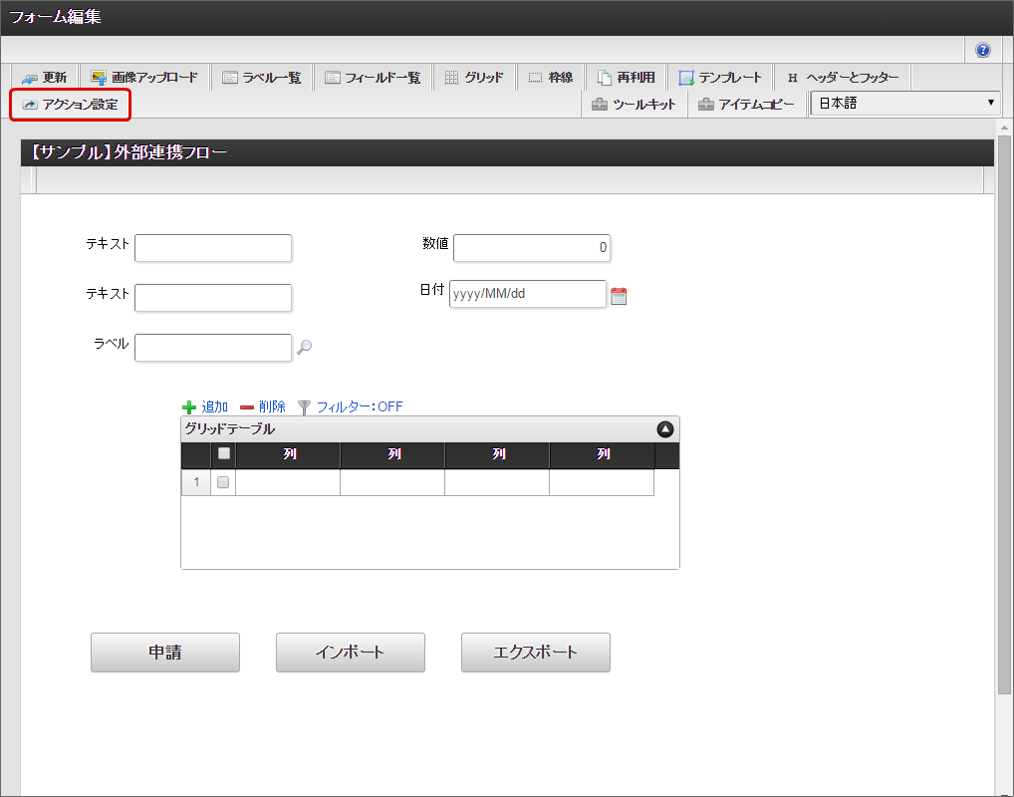This screenshot has width=1014, height=797.
Task: Open the 日本語 language dropdown
Action: (x=905, y=104)
